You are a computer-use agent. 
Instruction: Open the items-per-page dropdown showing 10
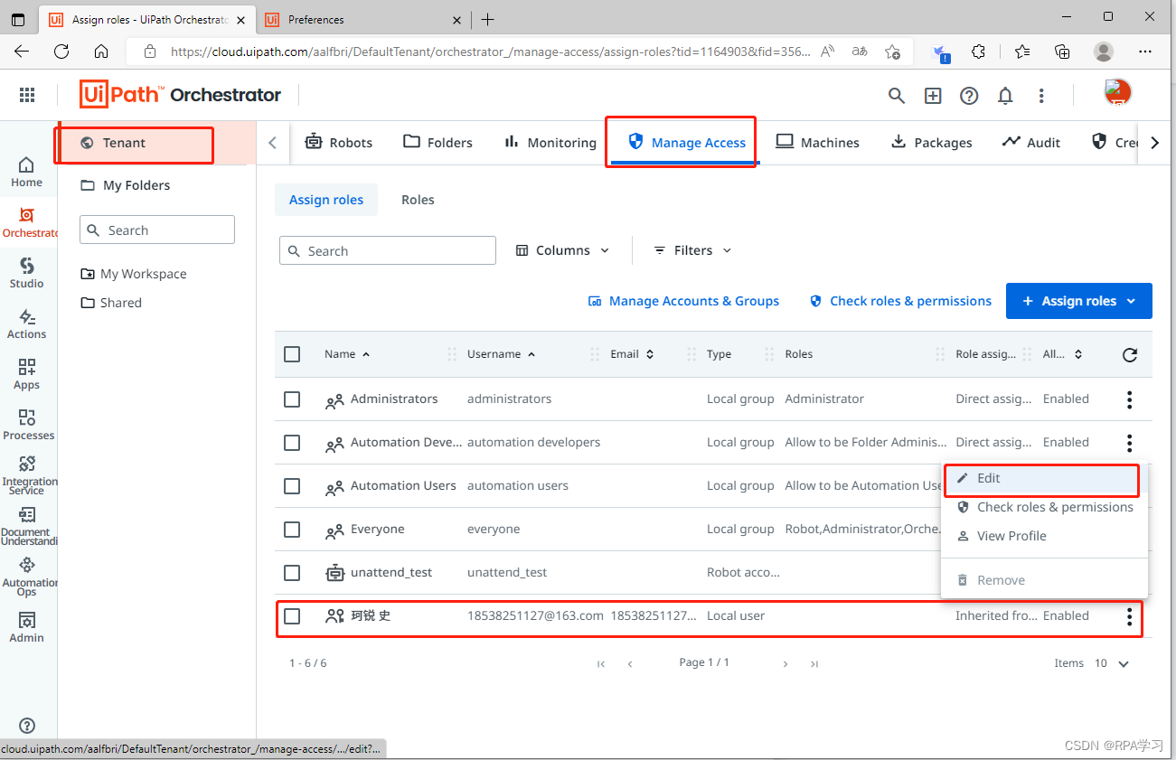pyautogui.click(x=1111, y=662)
